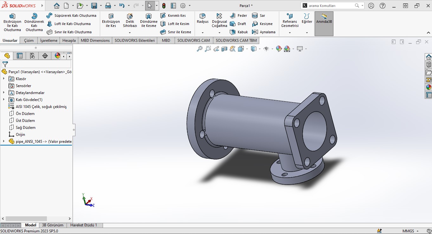Select Döndürme ile Kesme tool

149,21
